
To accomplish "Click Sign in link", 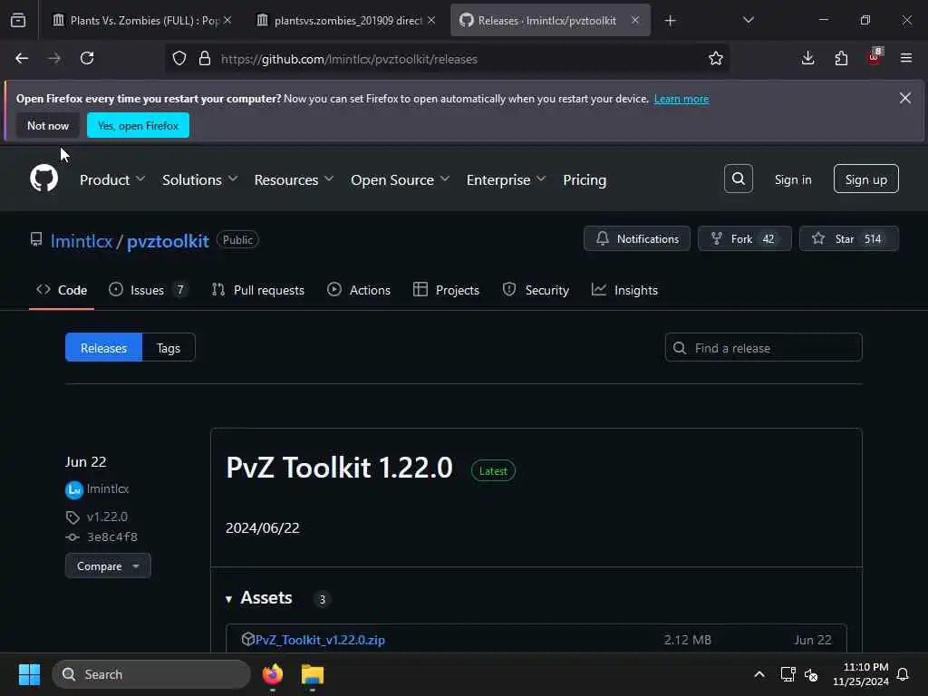I will coord(792,179).
